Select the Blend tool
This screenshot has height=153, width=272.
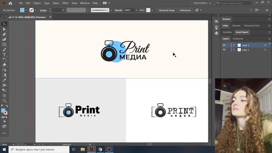4,91
